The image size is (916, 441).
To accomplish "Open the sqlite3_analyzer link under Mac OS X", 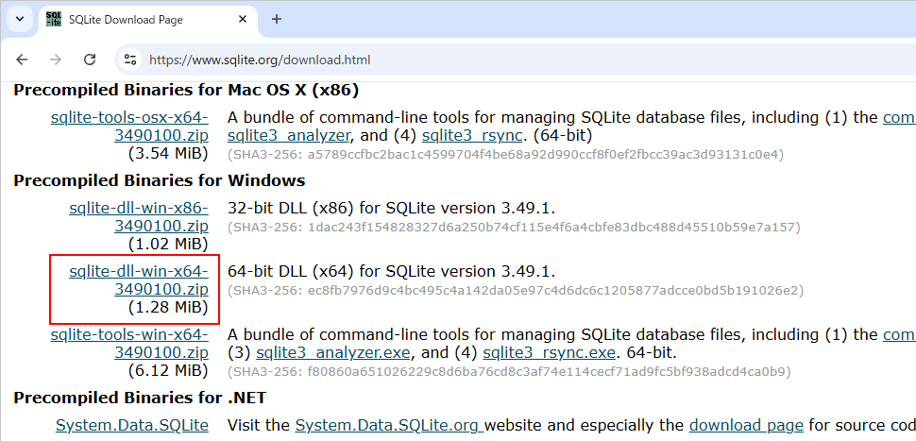I will pyautogui.click(x=289, y=137).
